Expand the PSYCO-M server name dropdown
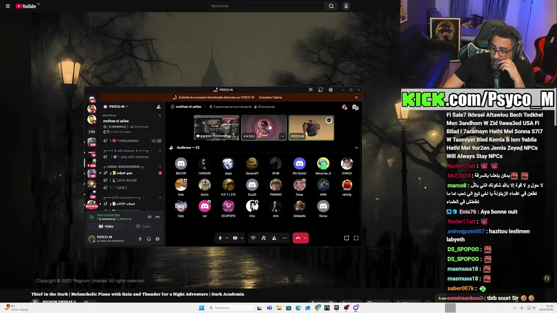 118,107
